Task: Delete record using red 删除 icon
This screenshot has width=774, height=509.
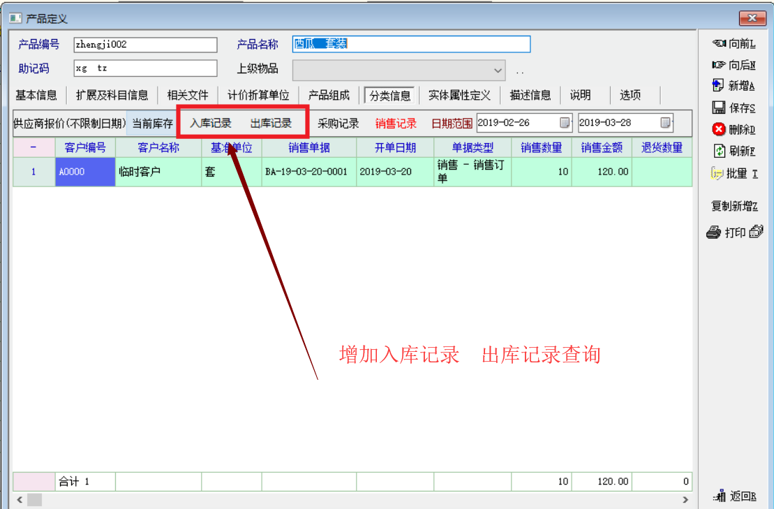Action: [x=719, y=129]
